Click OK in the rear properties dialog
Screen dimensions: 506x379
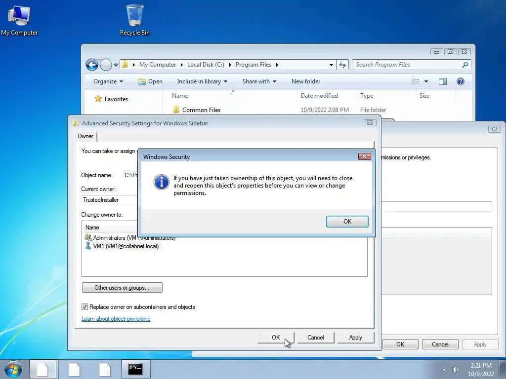(x=400, y=344)
